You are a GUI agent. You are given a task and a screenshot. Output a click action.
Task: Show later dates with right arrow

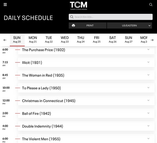(152, 40)
